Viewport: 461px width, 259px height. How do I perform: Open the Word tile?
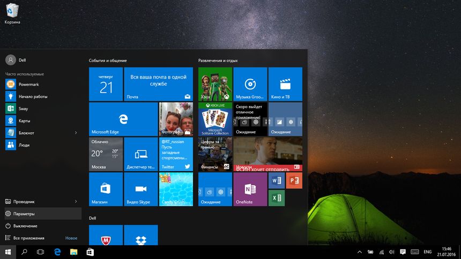277,181
